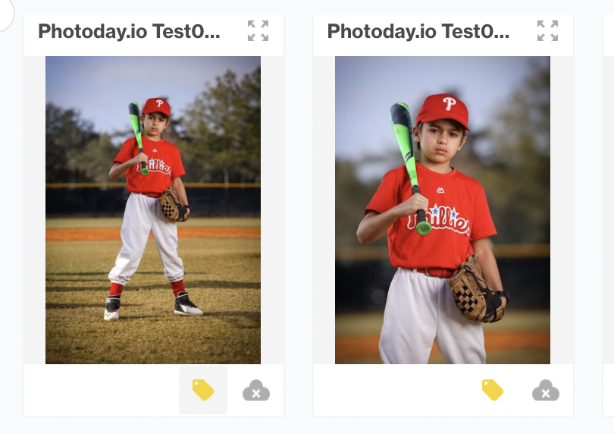Screen dimensions: 614x434
Task: Select the full-body baseball player thumbnail
Action: 153,210
